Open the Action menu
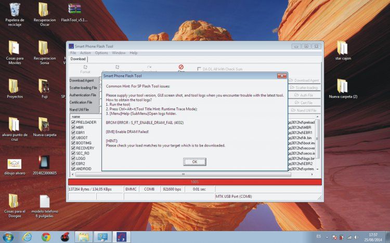Viewport: 390px width, 243px height. click(85, 52)
